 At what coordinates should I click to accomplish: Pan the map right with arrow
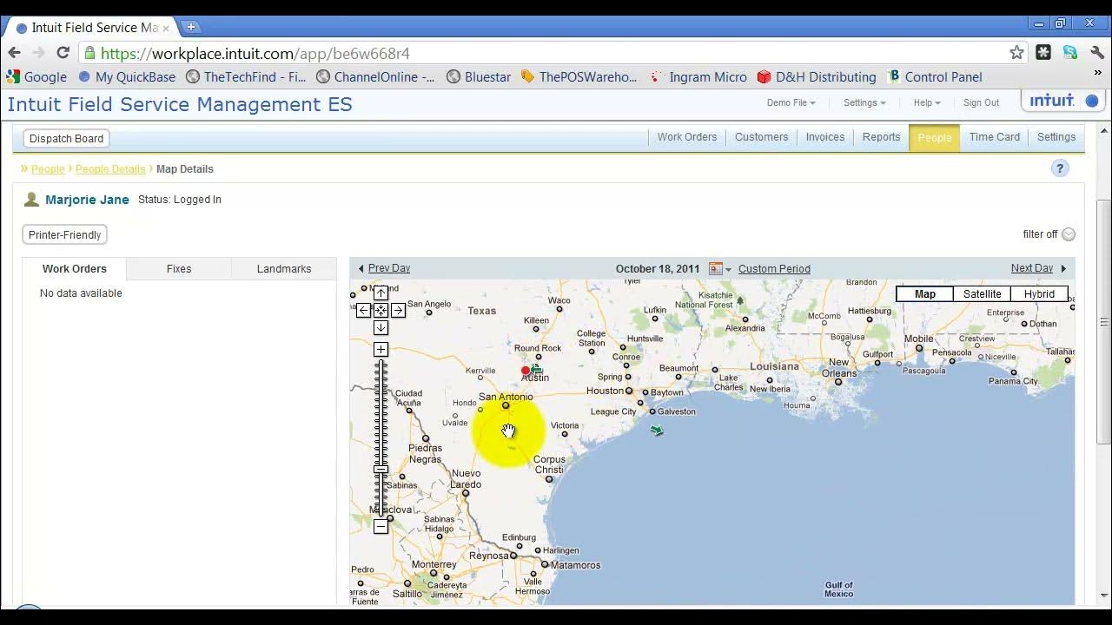[x=398, y=310]
